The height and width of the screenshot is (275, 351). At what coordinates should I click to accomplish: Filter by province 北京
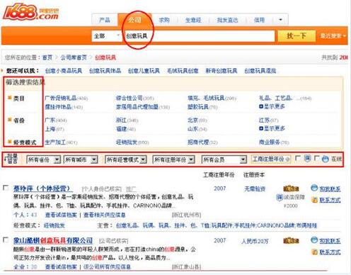tap(193, 120)
